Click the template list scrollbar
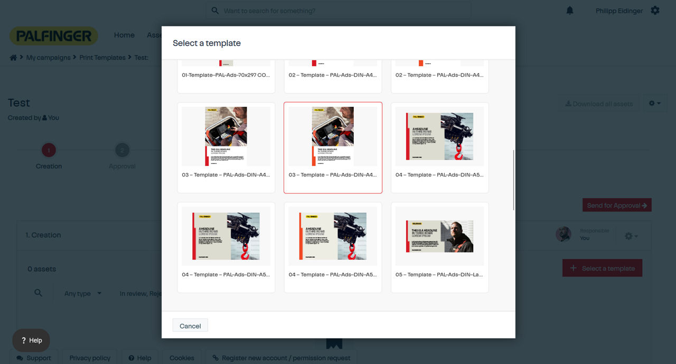The width and height of the screenshot is (676, 364). 513,180
